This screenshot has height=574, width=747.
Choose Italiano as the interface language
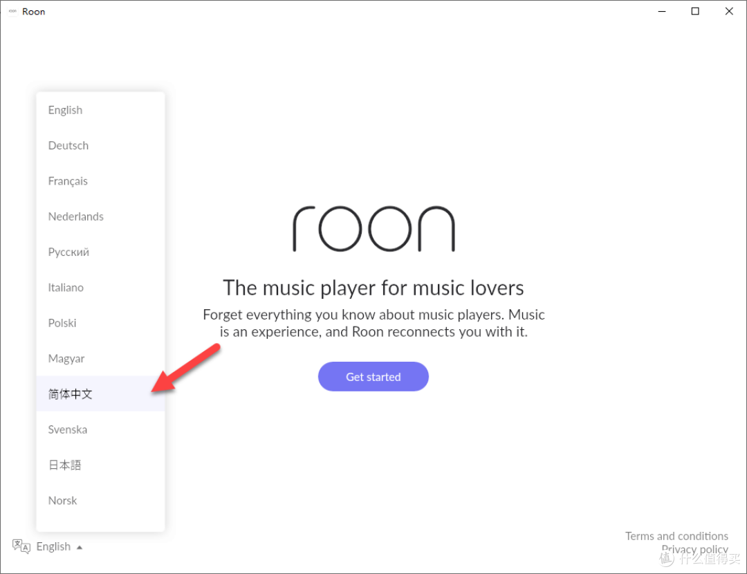coord(66,288)
